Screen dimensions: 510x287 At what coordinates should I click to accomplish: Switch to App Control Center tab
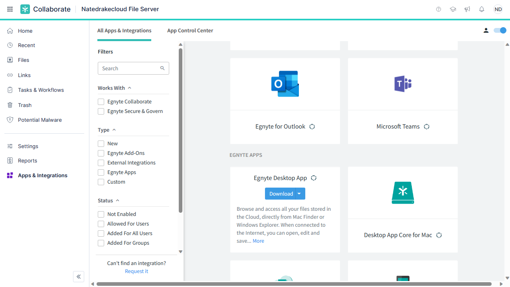tap(190, 30)
